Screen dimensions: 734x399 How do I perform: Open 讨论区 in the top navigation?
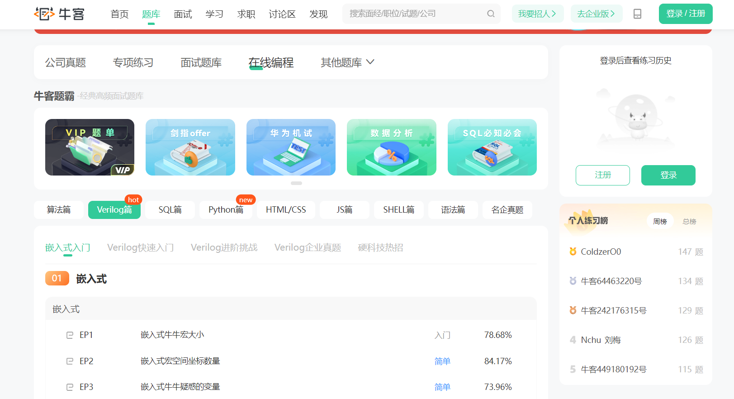tap(282, 14)
